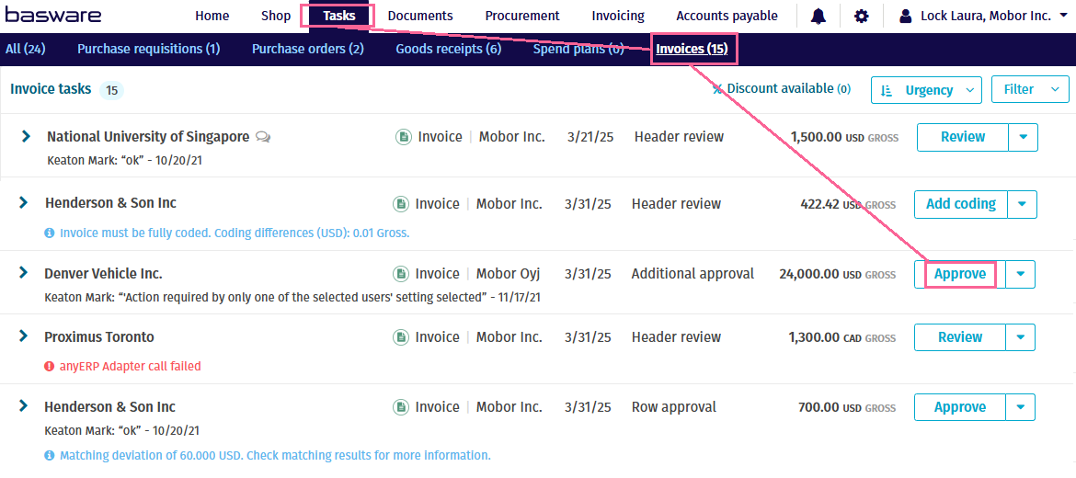Switch to Purchase orders (2) tab

(308, 49)
